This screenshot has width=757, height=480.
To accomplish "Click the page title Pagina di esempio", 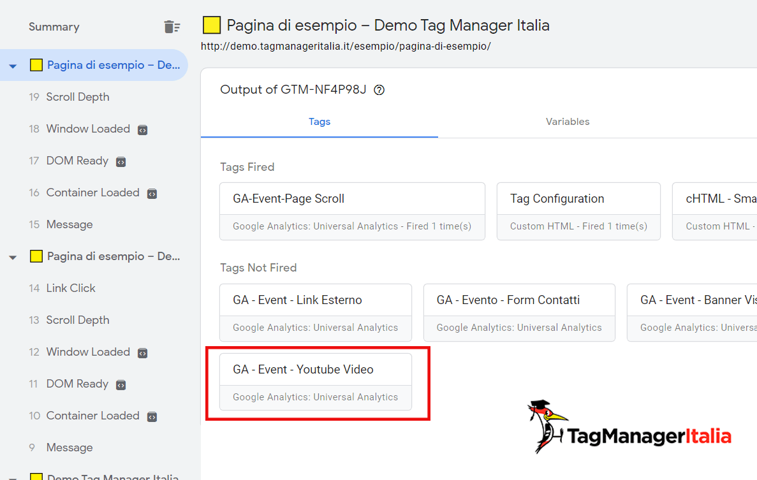I will pyautogui.click(x=388, y=25).
